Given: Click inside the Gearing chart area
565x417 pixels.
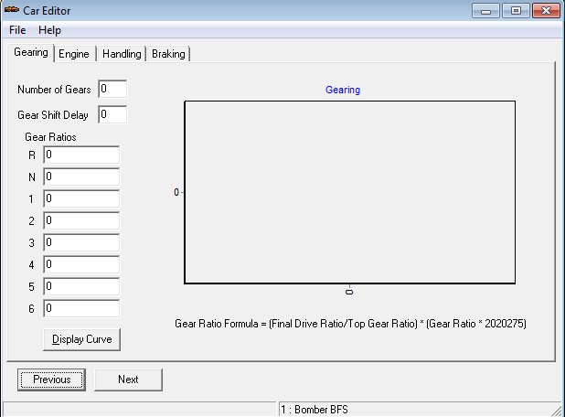Looking at the screenshot, I should pyautogui.click(x=350, y=192).
